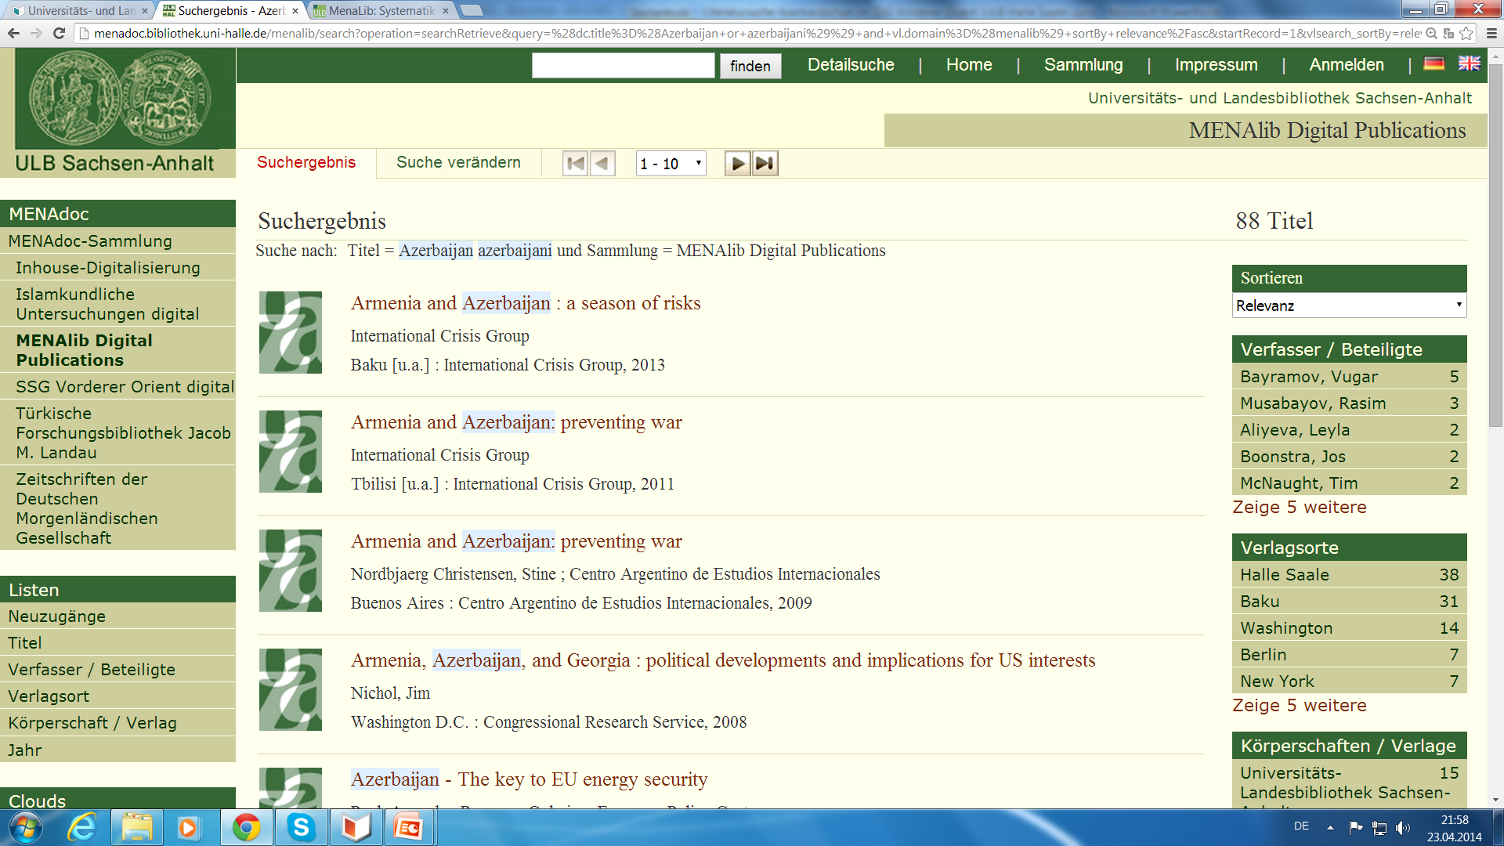The height and width of the screenshot is (846, 1504).
Task: Filter by author Aliyeva, Leyla
Action: click(1349, 430)
